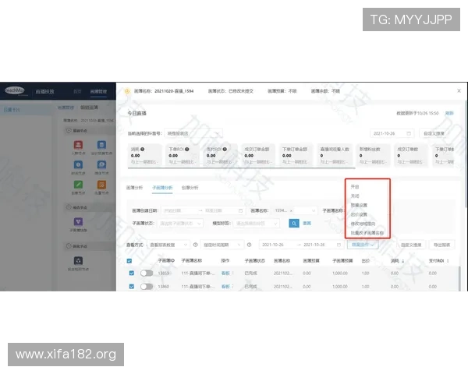The width and height of the screenshot is (468, 374).
Task: Open the 画簿管理 tab in the top navigation
Action: (98, 92)
